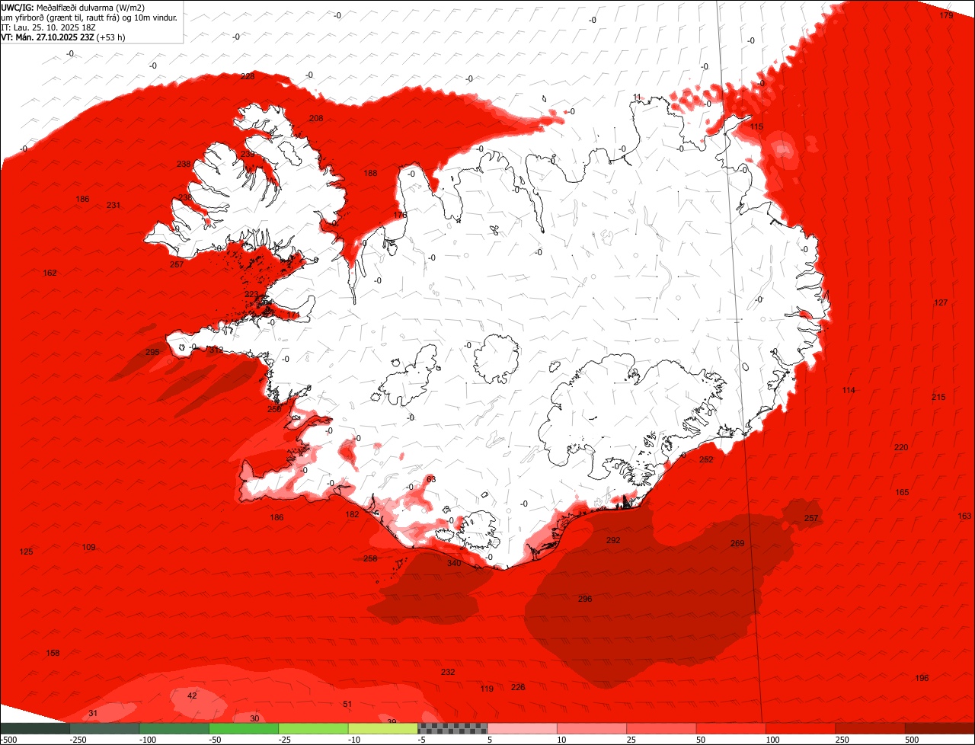
Task: Click the map value '340' on the south coast
Action: [x=454, y=563]
